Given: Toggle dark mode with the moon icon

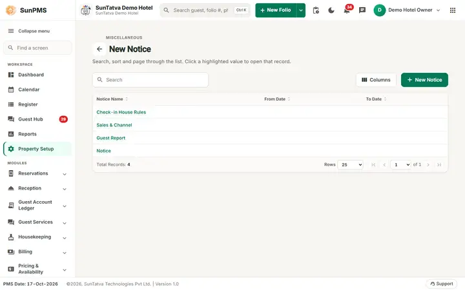Looking at the screenshot, I should (331, 10).
